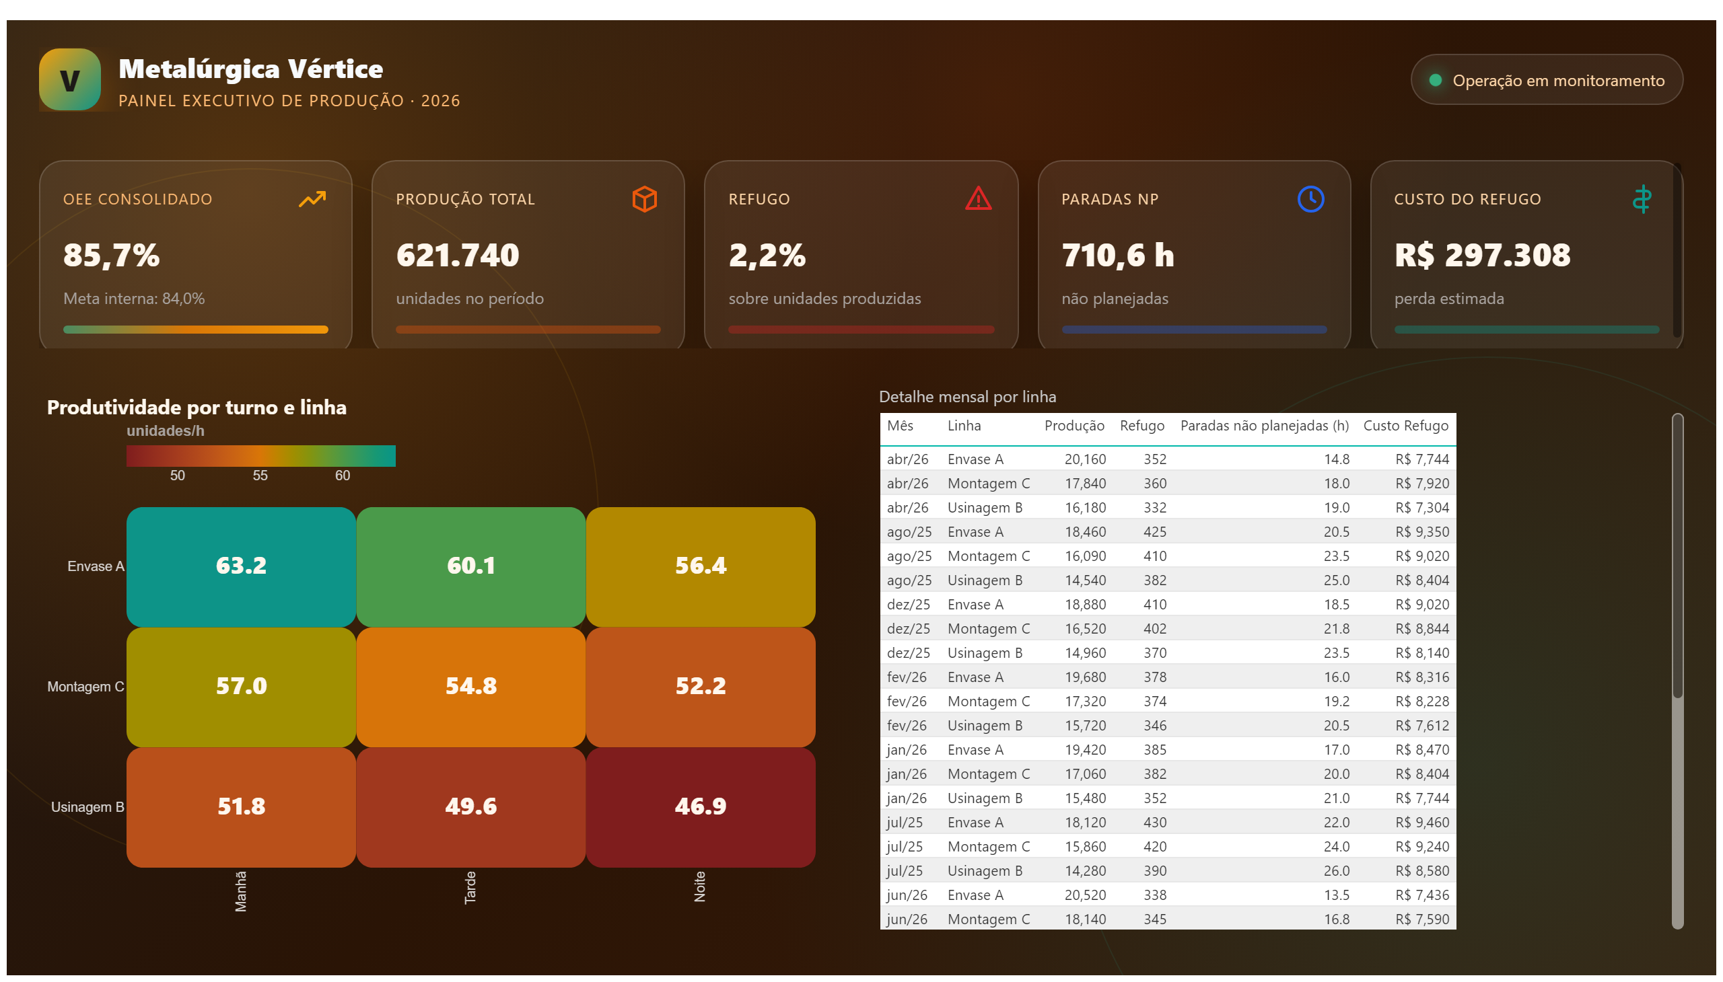Screen dimensions: 1723x982
Task: Select the Montagem C Tarde 54.8 cell
Action: [470, 687]
